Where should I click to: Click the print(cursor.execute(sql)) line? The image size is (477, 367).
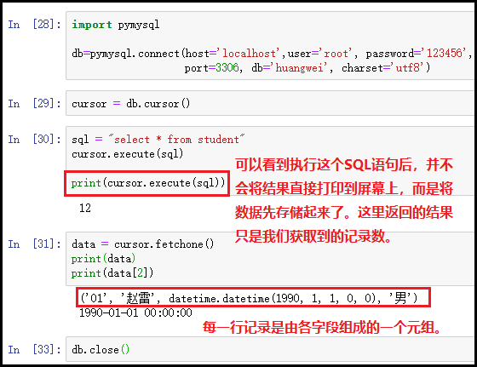(148, 183)
